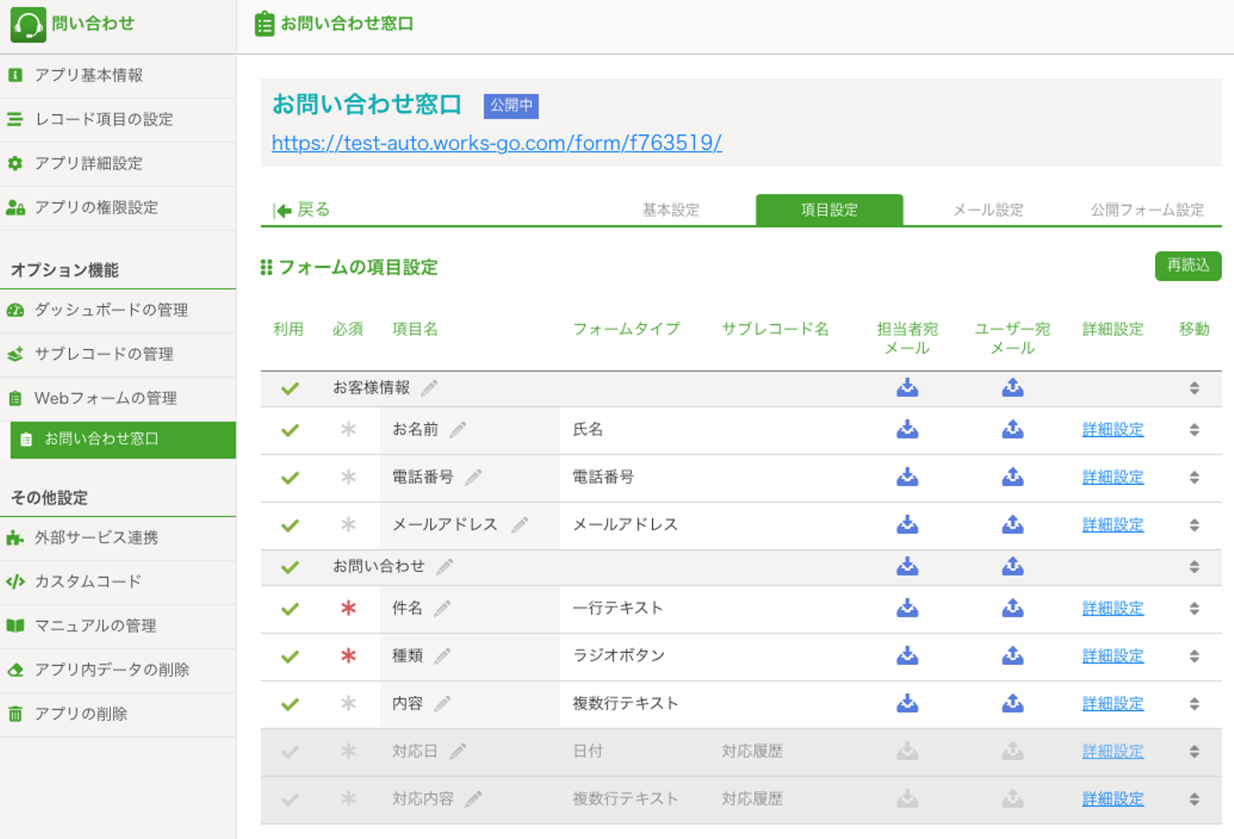Enable the 利用 checkmark for 対応日 row
Viewport: 1234px width, 839px height.
pos(290,752)
